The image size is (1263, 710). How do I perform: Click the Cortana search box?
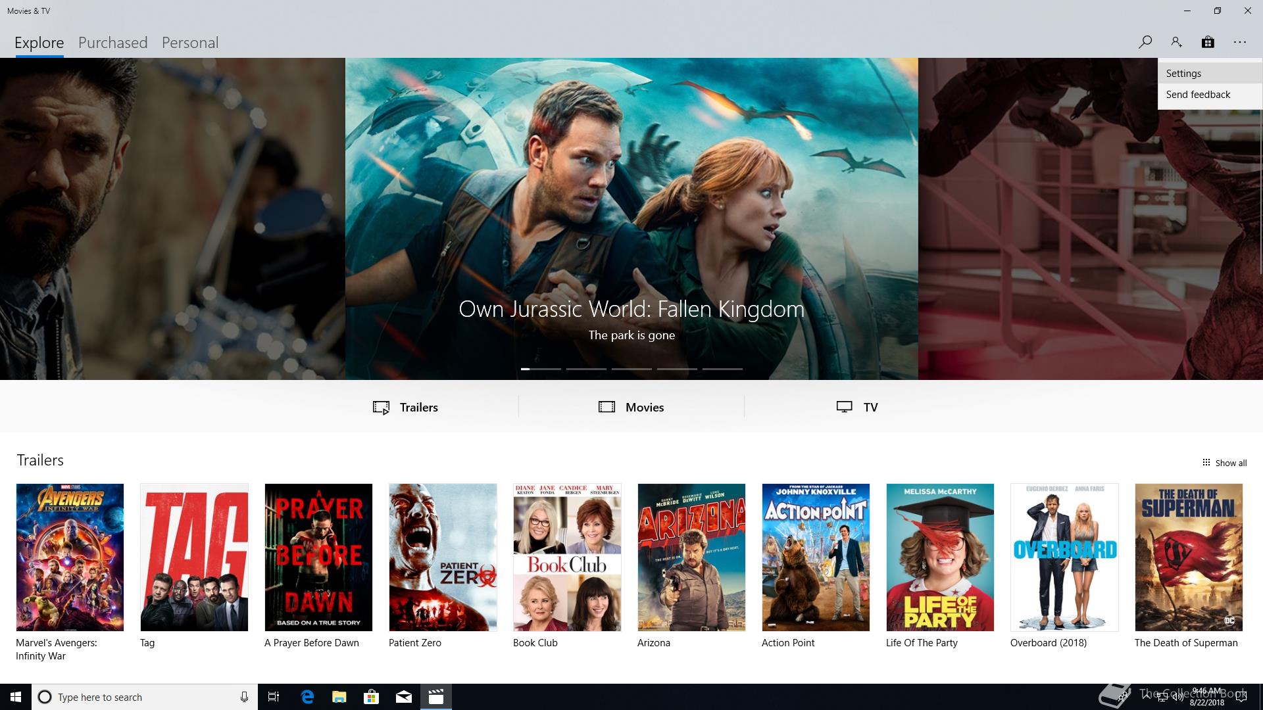coord(145,697)
